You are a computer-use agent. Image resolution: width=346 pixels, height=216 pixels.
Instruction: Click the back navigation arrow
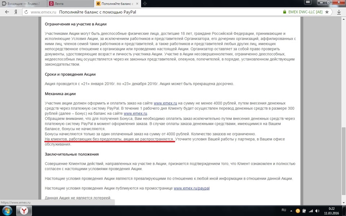pos(6,12)
